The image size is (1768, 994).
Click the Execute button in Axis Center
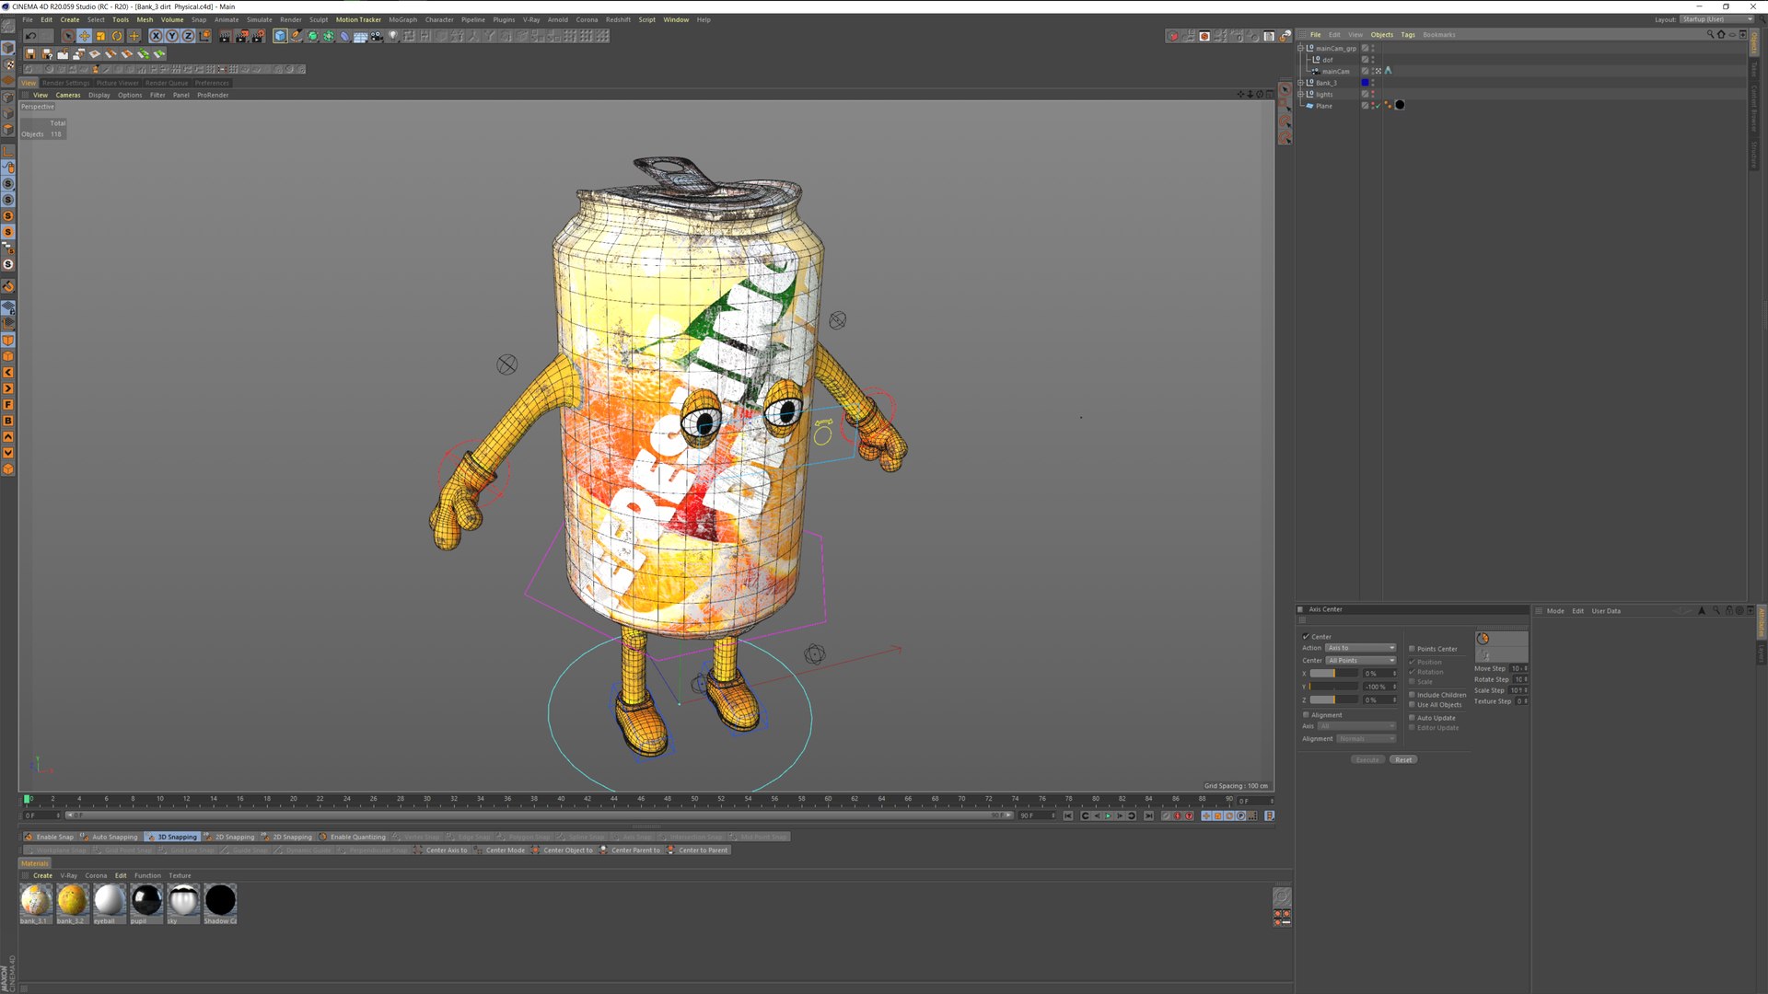tap(1367, 760)
